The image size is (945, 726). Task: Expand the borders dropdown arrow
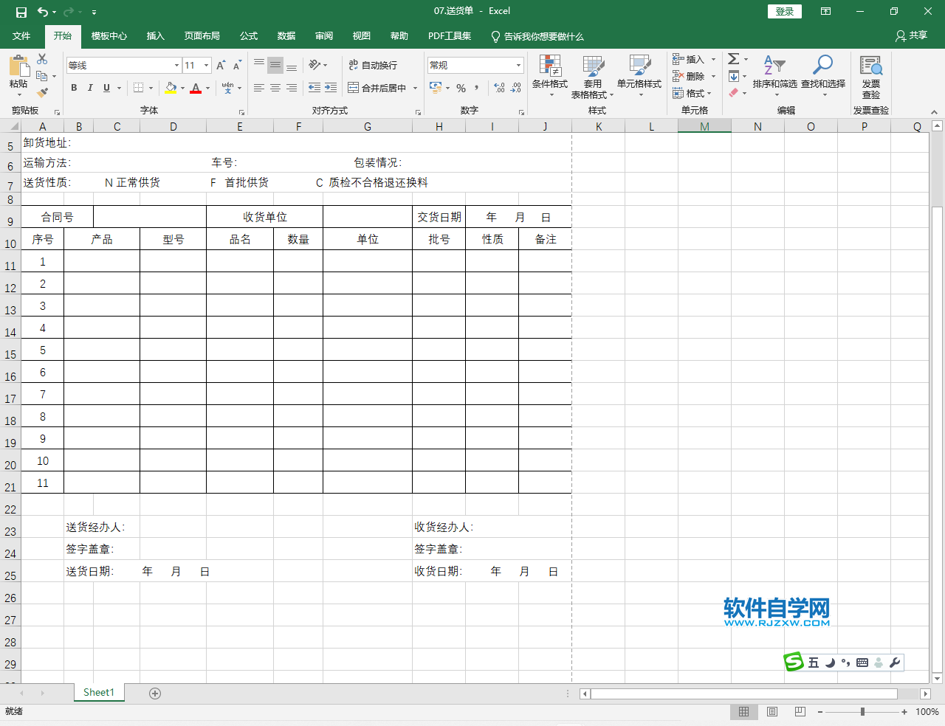click(x=151, y=88)
